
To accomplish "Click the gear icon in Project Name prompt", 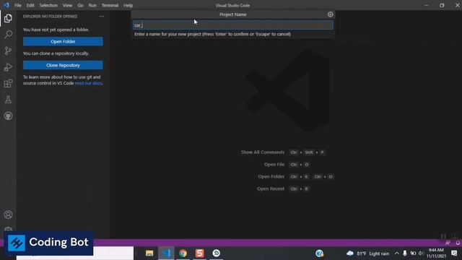I will coord(331,14).
